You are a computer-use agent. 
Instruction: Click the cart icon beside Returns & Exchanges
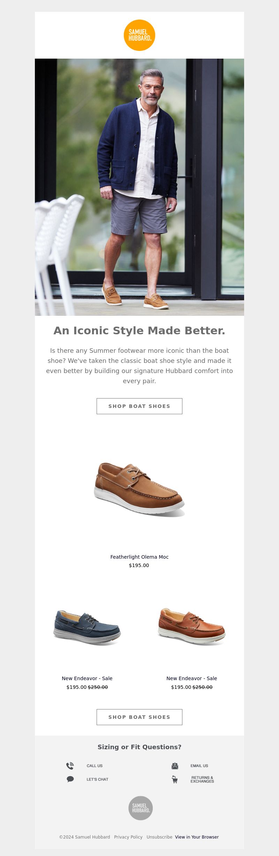pyautogui.click(x=175, y=779)
